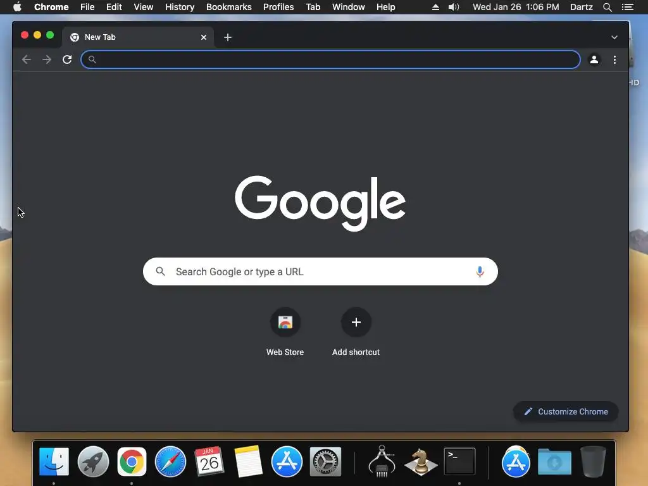Viewport: 648px width, 486px height.
Task: Click the magnifier in Google search box
Action: (x=160, y=271)
